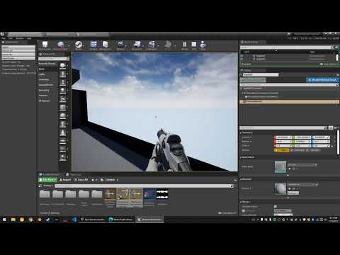Viewport: 340px width, 255px height.
Task: Select the Point Light placement icon
Action: [x=62, y=91]
